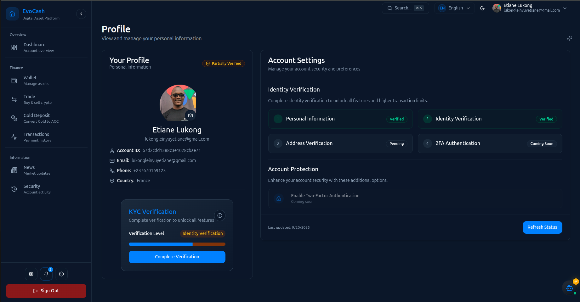Click the sparkle icon near Profile header

(569, 38)
